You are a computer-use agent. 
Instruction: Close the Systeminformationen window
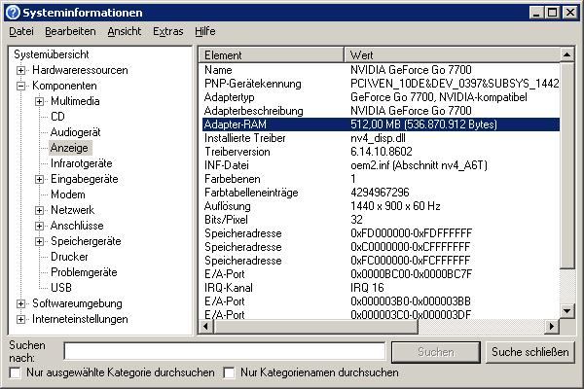tap(569, 13)
